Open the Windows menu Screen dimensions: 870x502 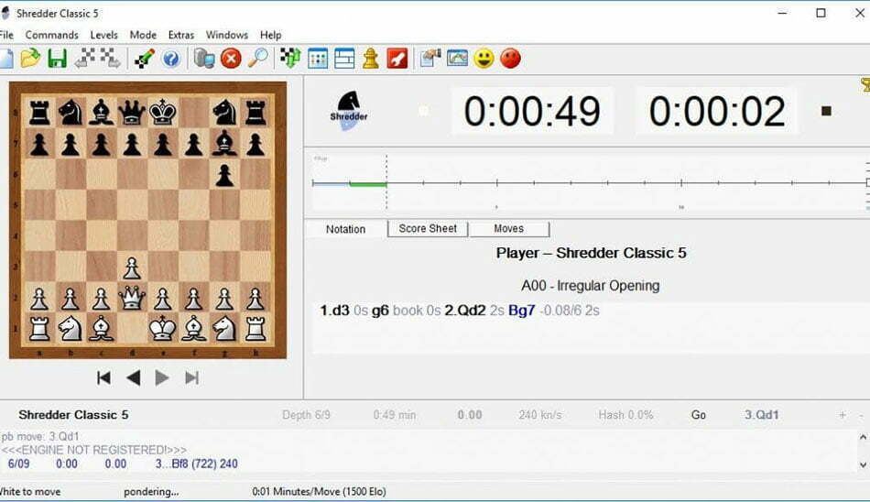pyautogui.click(x=227, y=35)
